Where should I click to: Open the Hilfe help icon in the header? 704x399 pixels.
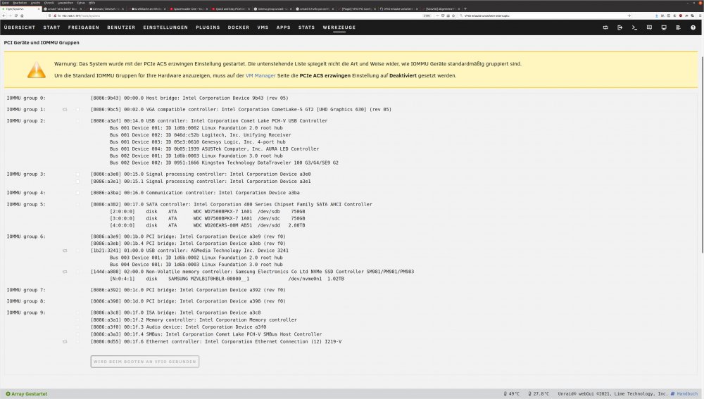coord(693,27)
